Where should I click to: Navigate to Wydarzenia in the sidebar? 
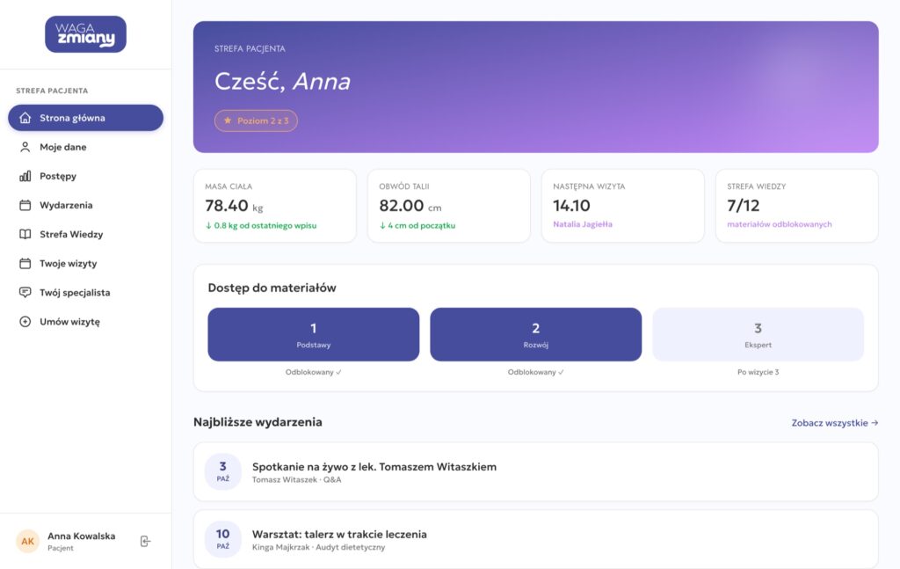[85, 205]
